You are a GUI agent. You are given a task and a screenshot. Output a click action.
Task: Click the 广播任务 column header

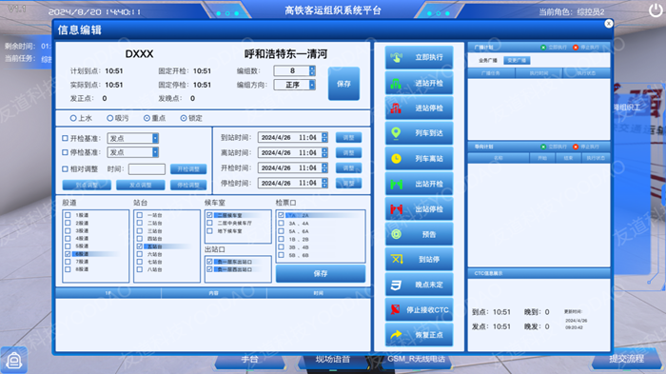point(491,73)
